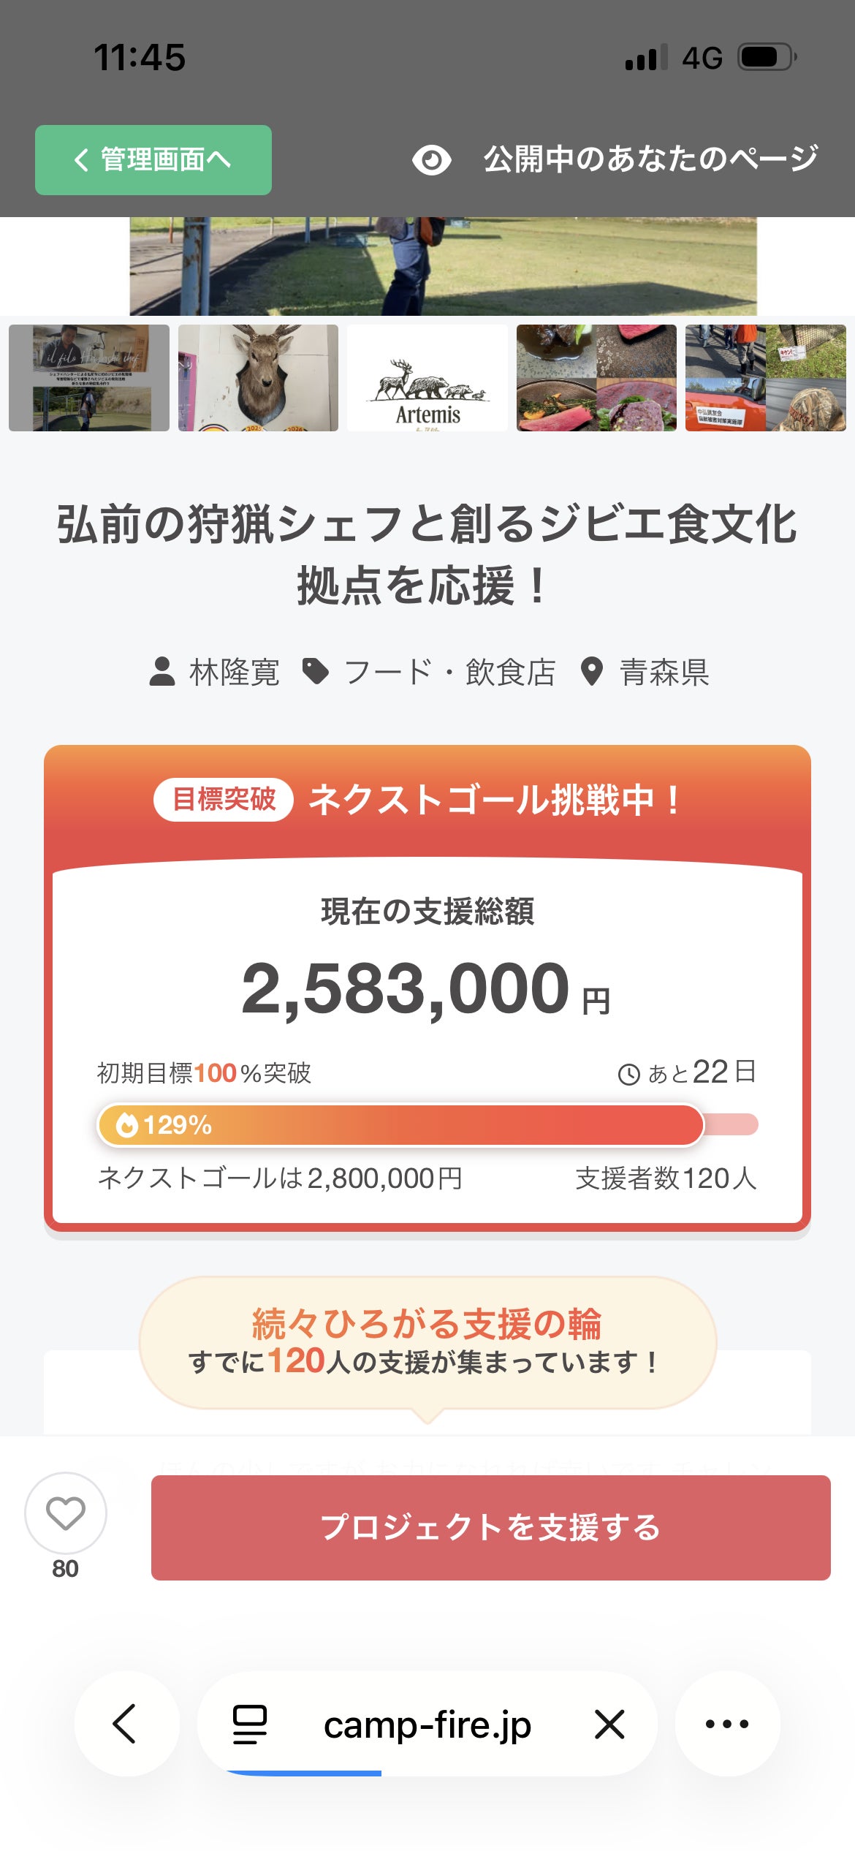855x1851 pixels.
Task: Tap the heart favorite icon
Action: click(66, 1513)
